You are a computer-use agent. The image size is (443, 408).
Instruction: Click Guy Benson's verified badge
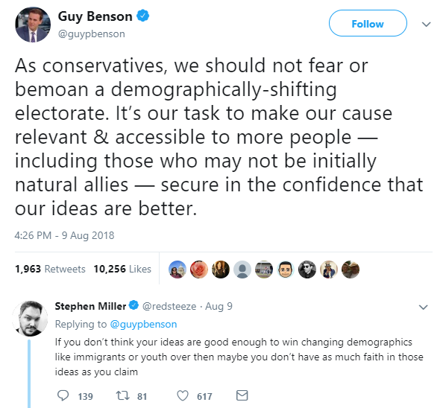pos(143,16)
